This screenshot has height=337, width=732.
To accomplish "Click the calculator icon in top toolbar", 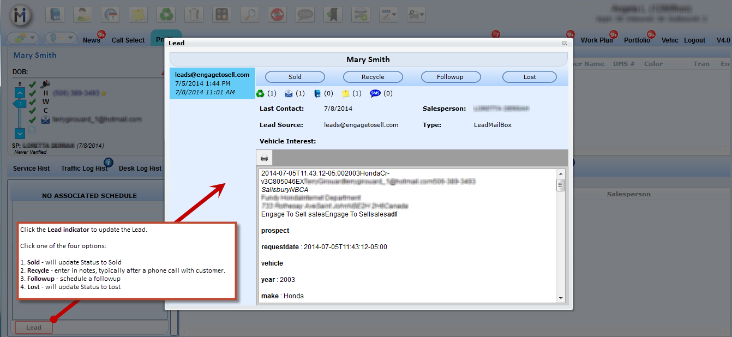I will 222,14.
